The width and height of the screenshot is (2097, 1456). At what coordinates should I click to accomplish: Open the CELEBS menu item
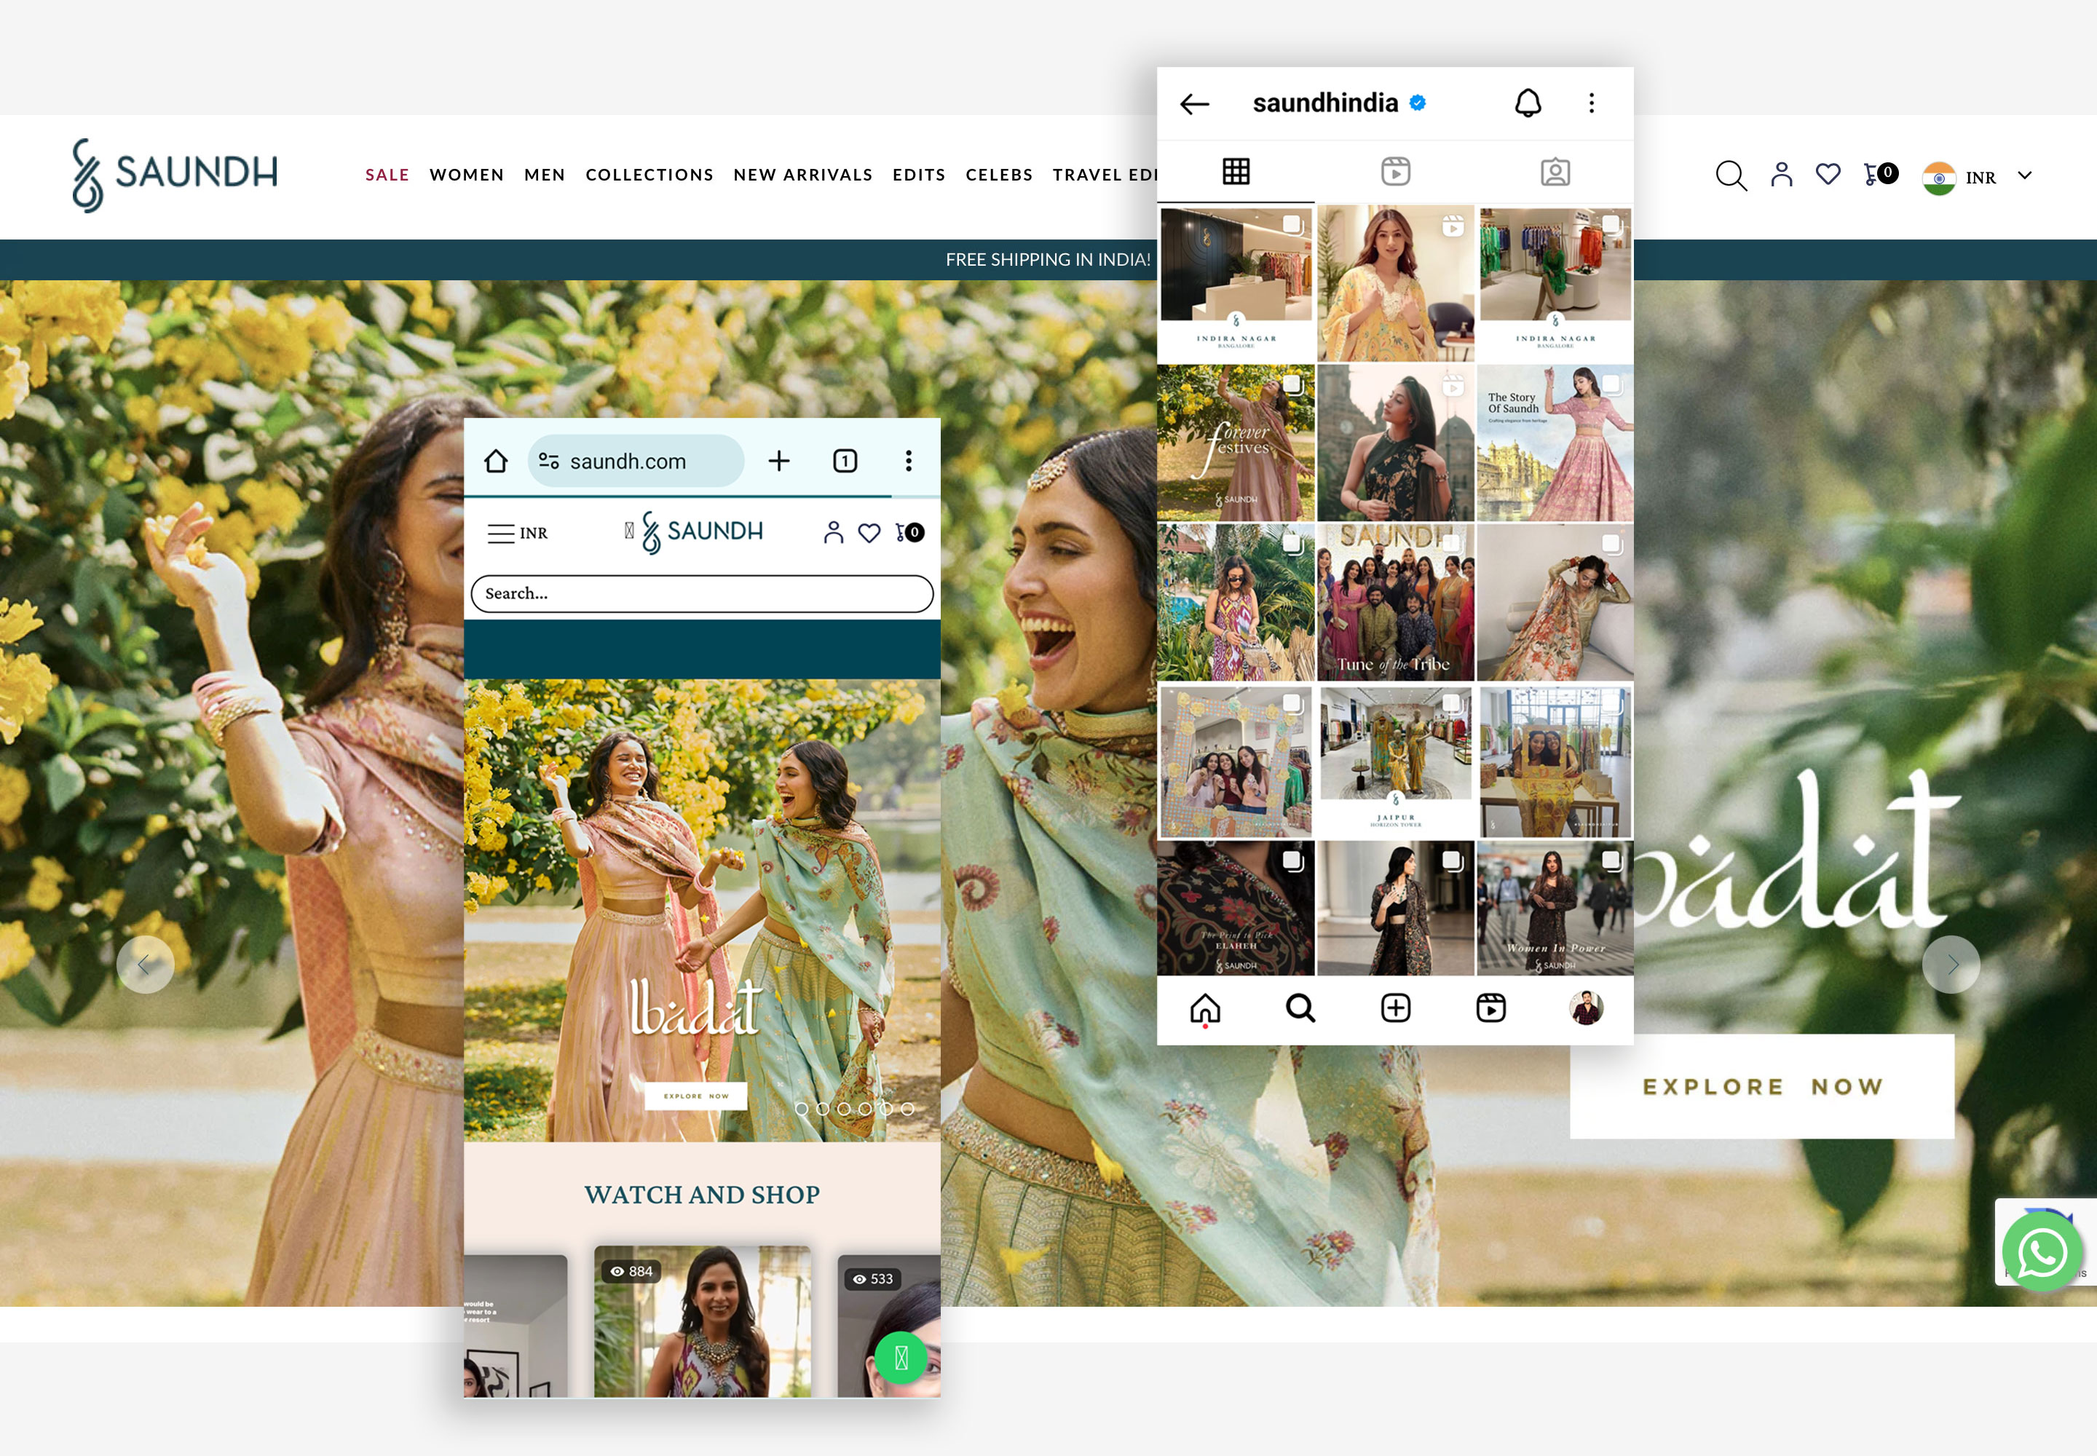999,175
